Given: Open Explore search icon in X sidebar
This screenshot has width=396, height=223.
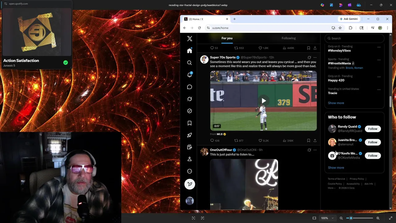Looking at the screenshot, I should 190,63.
